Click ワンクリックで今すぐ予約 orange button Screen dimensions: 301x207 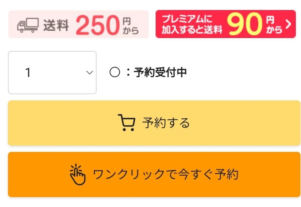click(x=154, y=175)
